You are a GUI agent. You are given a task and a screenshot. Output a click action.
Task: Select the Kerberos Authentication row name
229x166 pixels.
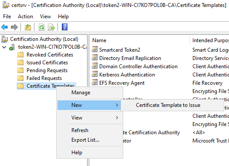[x=127, y=75]
